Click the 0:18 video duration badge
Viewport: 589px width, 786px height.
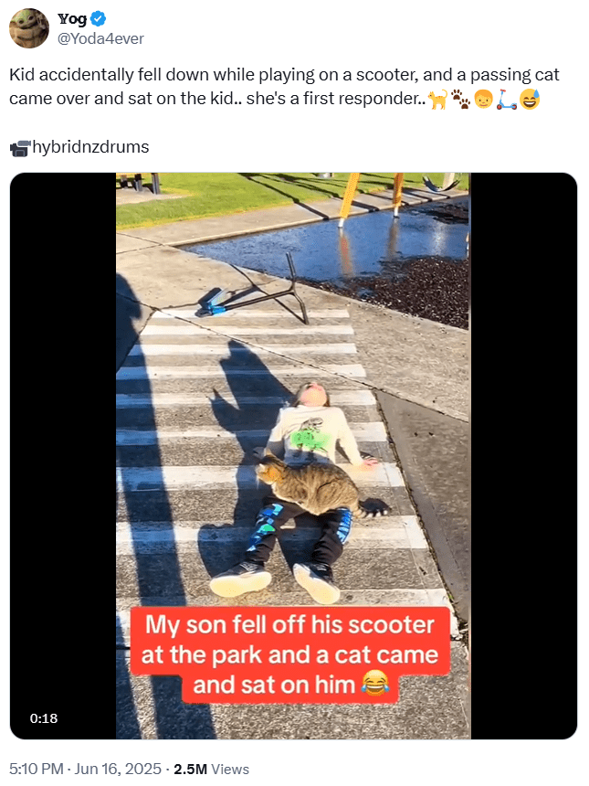tap(44, 718)
